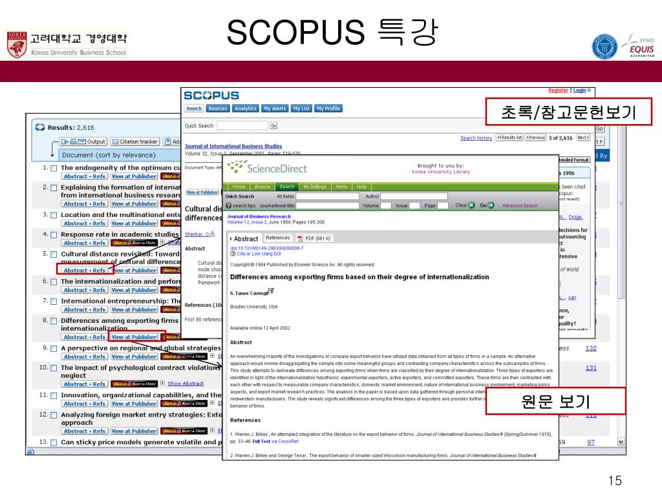Click the ScienceDirect logo
This screenshot has width=662, height=496.
267,167
